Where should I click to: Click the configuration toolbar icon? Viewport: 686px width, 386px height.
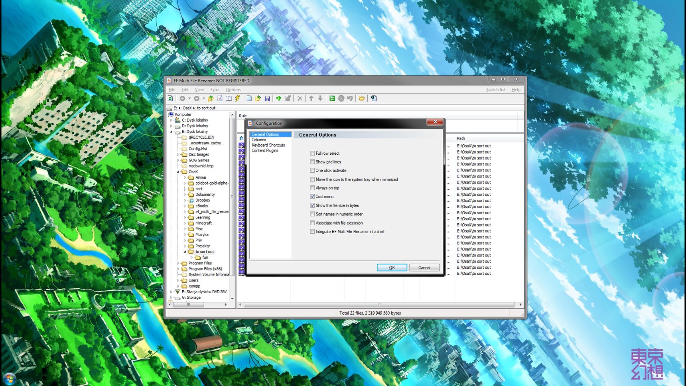tap(374, 98)
